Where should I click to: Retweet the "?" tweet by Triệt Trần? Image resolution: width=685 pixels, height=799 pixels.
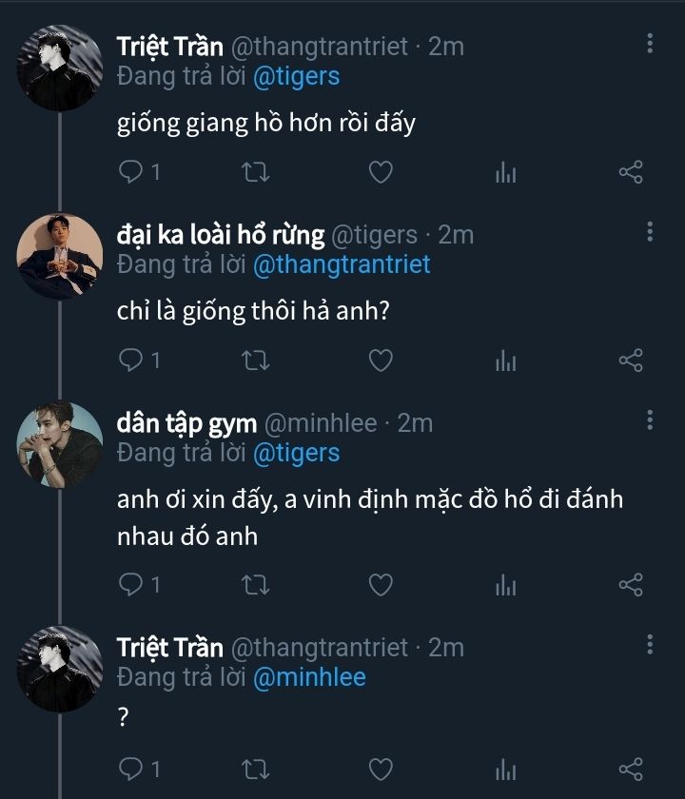click(256, 768)
